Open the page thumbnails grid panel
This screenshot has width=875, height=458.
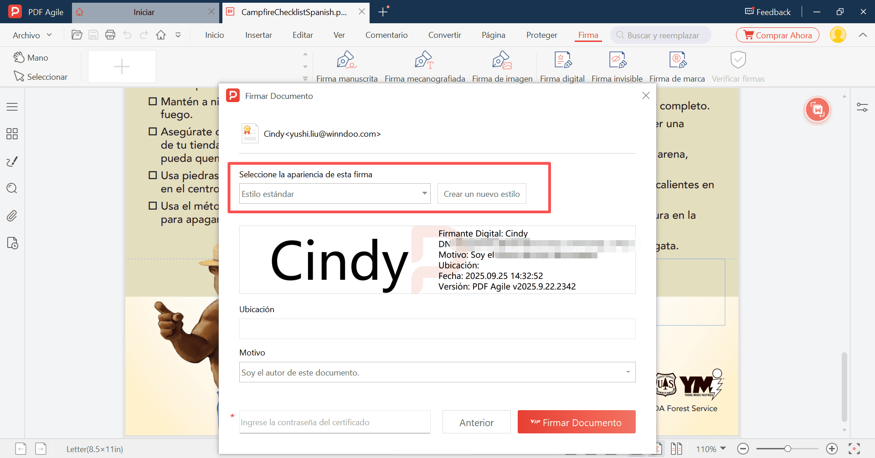[x=12, y=134]
